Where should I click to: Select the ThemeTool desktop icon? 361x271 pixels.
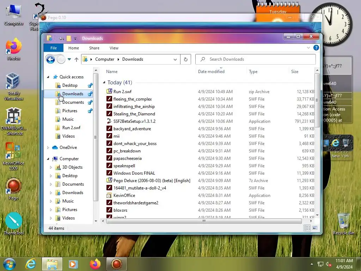tap(14, 223)
